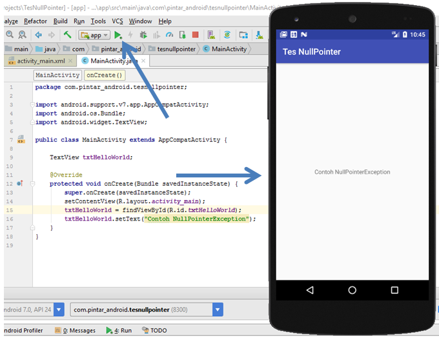Tap the 'Tes NullPointer' app bar title
This screenshot has width=439, height=340.
pos(312,52)
